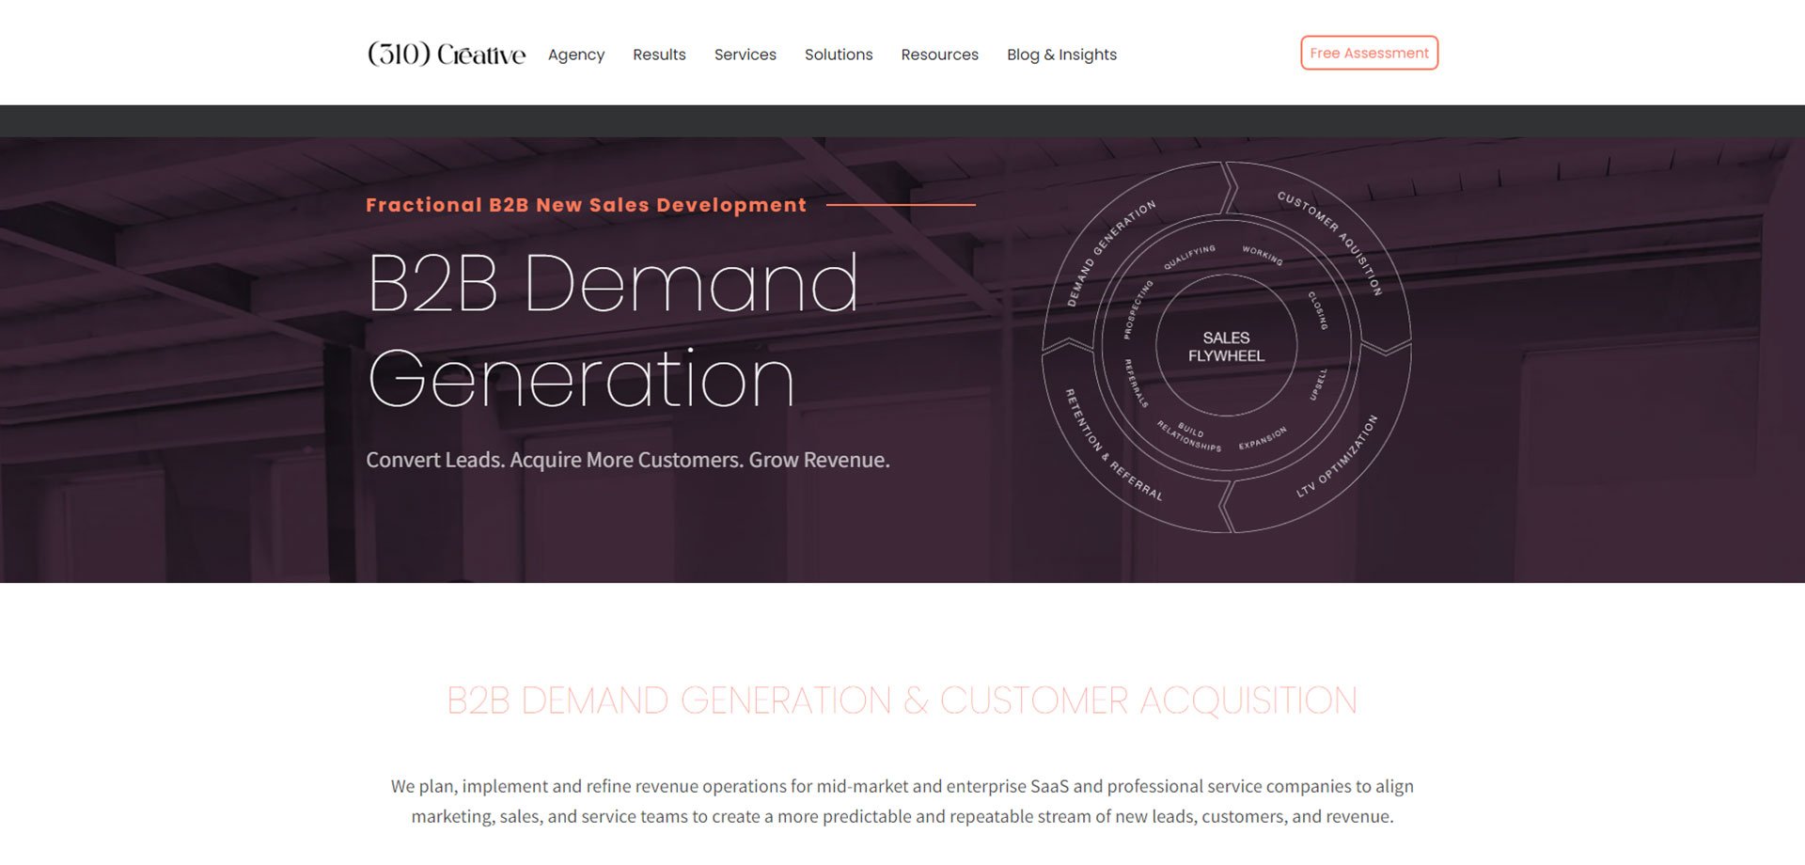Viewport: 1805px width, 865px height.
Task: Open the Agency menu
Action: pos(575,55)
